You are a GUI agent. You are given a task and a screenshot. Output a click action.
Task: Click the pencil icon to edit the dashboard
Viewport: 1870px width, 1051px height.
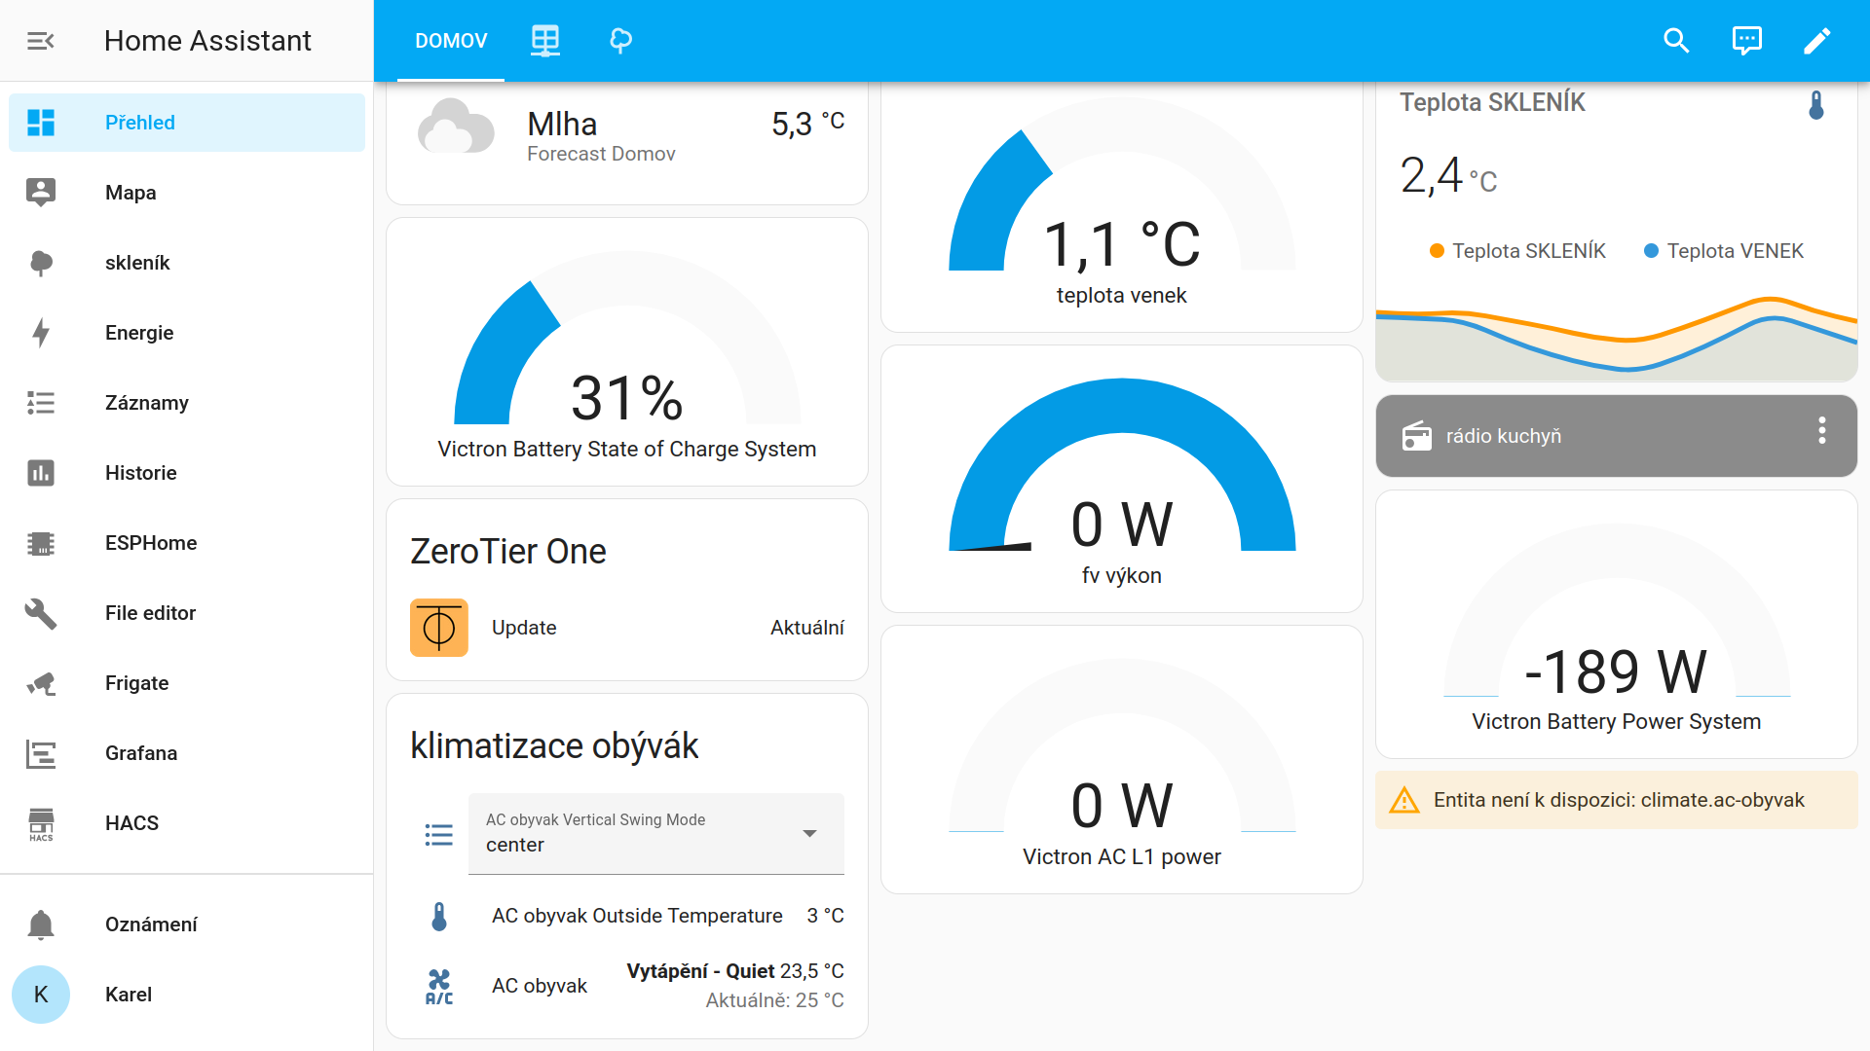[x=1817, y=40]
